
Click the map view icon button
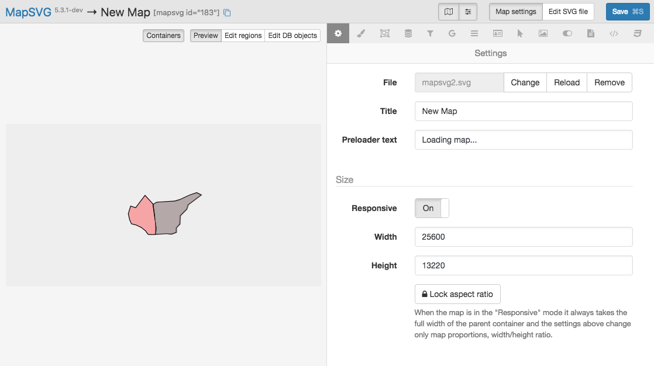tap(449, 12)
